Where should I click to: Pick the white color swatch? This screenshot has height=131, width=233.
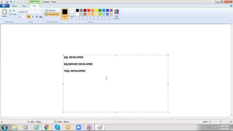(x=78, y=14)
